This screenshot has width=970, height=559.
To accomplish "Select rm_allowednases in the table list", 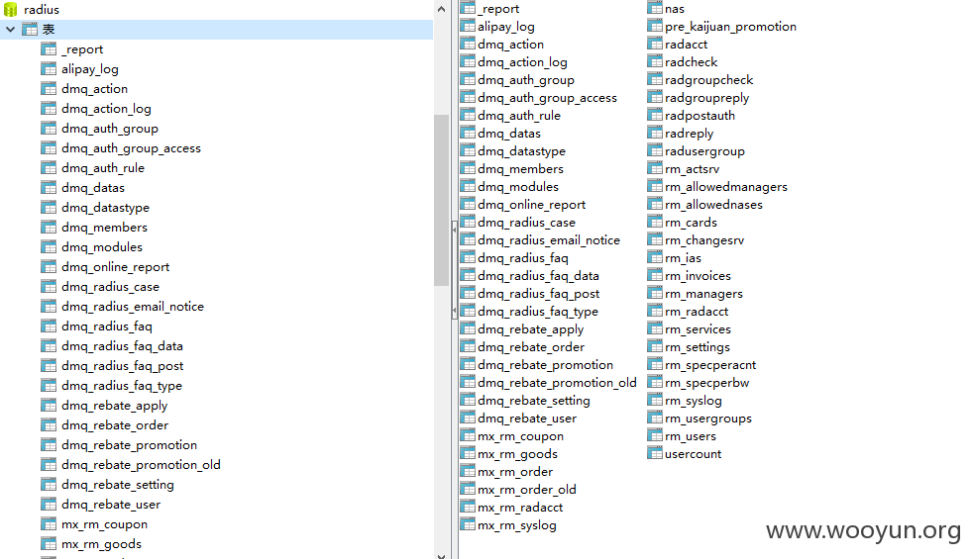I will click(714, 205).
